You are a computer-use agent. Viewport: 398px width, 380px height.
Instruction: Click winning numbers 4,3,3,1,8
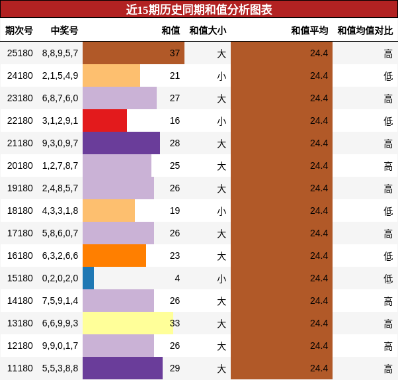click(x=60, y=211)
